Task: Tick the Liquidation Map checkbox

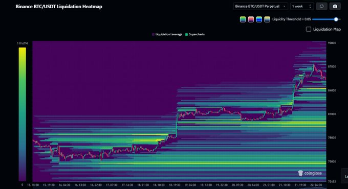Action: tap(309, 29)
